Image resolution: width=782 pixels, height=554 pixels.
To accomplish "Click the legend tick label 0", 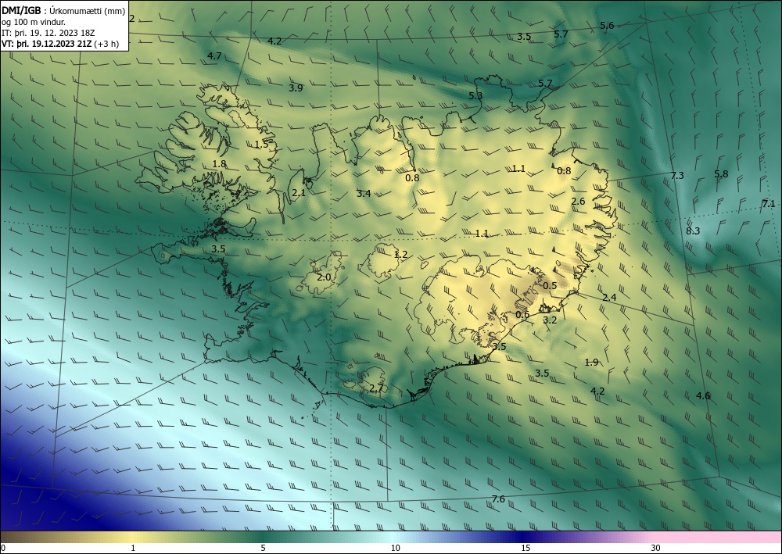I will [3, 548].
